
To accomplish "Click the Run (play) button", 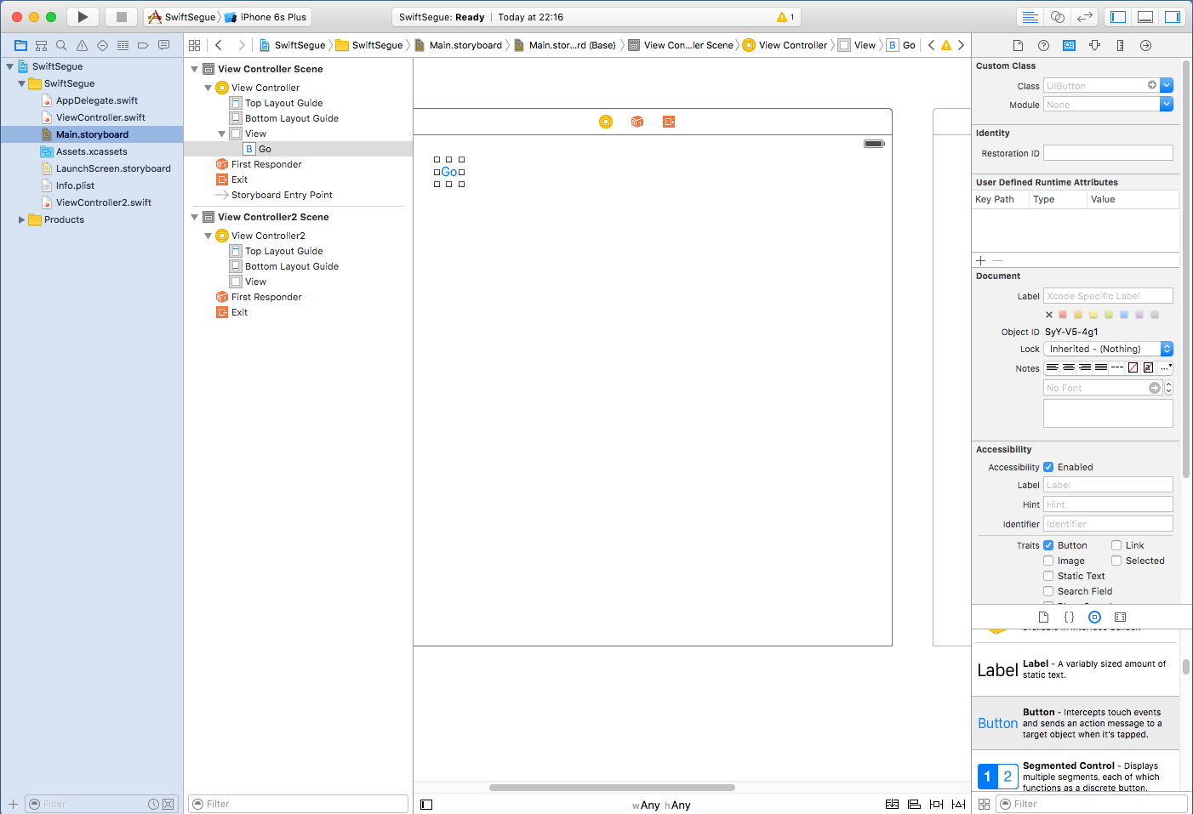I will click(83, 17).
